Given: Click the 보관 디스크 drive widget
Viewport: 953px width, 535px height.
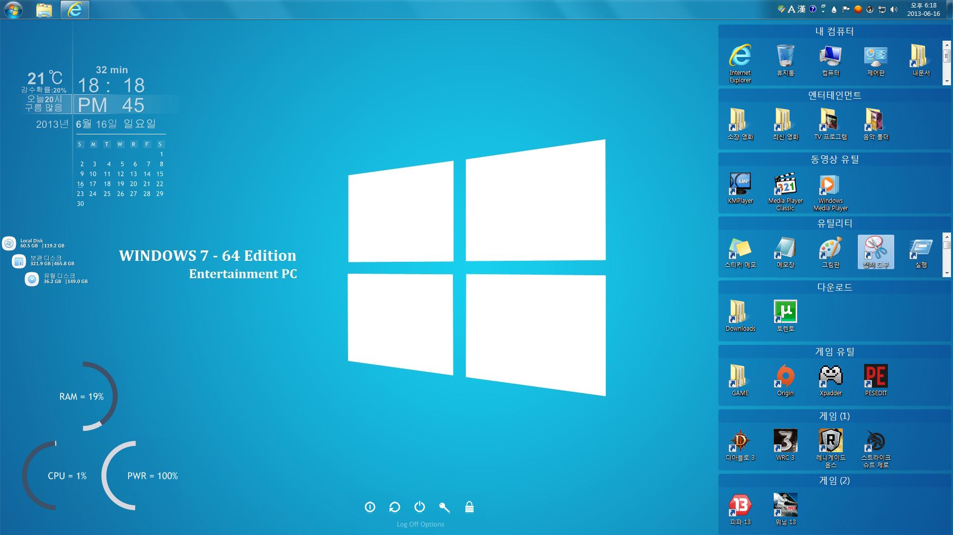Looking at the screenshot, I should point(43,261).
